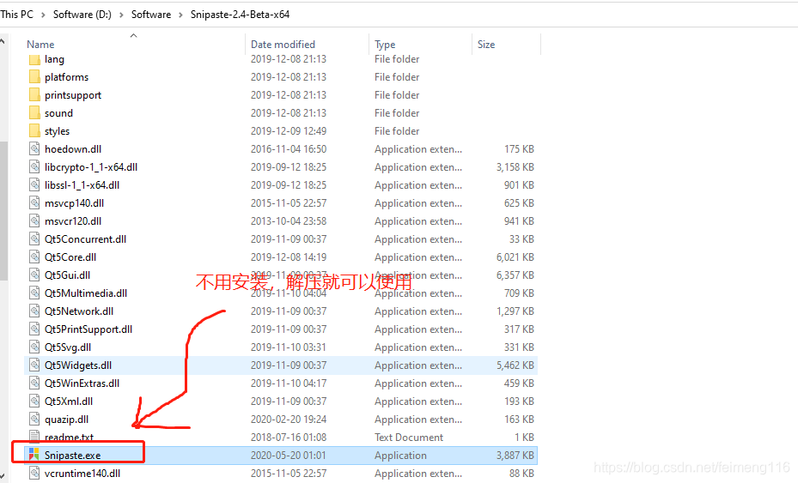Click the hoedown.dll file icon
The width and height of the screenshot is (798, 483).
coord(34,149)
